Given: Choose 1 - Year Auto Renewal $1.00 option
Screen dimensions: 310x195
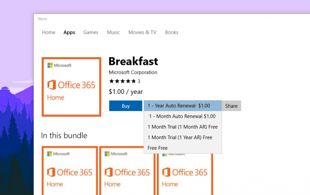Looking at the screenshot, I should [x=183, y=106].
